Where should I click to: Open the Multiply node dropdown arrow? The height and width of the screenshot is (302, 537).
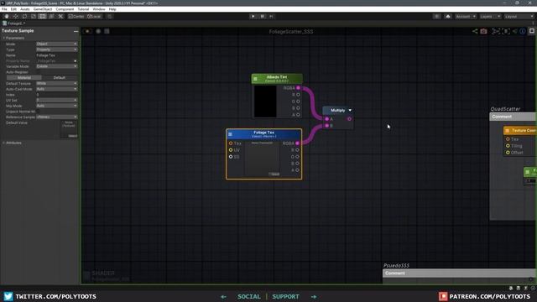(350, 110)
